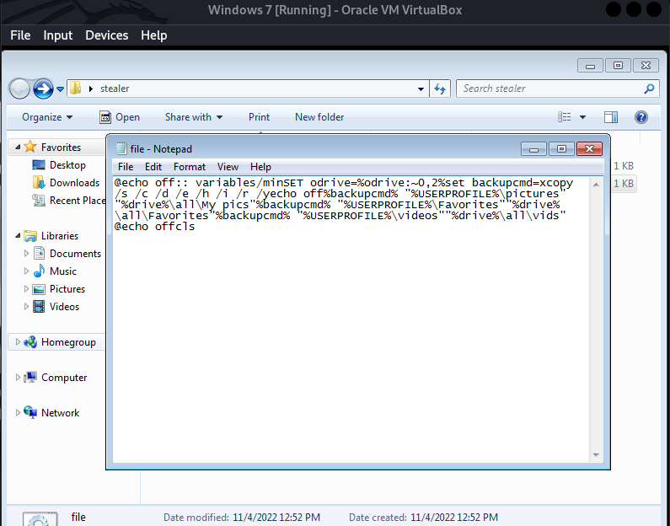
Task: Click Print in Explorer toolbar
Action: pyautogui.click(x=259, y=117)
